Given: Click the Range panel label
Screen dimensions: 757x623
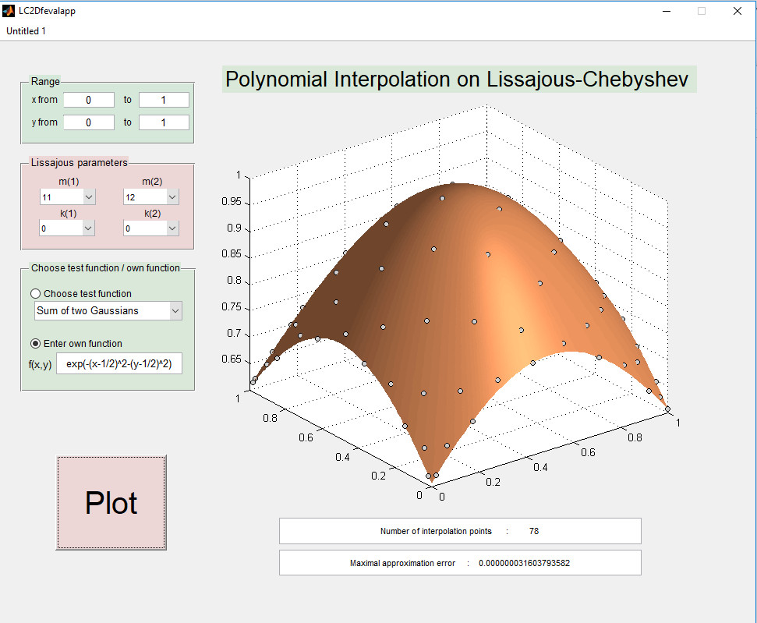Looking at the screenshot, I should tap(45, 82).
